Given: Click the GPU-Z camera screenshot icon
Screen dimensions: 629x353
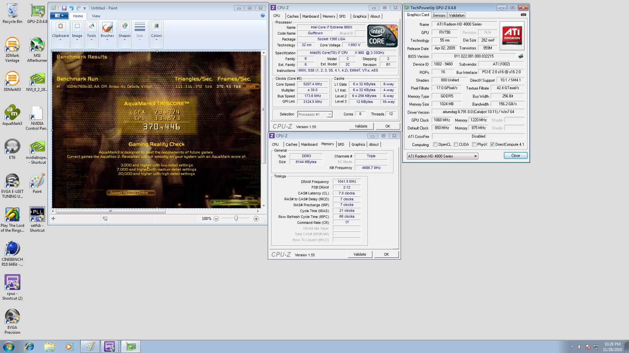Looking at the screenshot, I should click(523, 15).
